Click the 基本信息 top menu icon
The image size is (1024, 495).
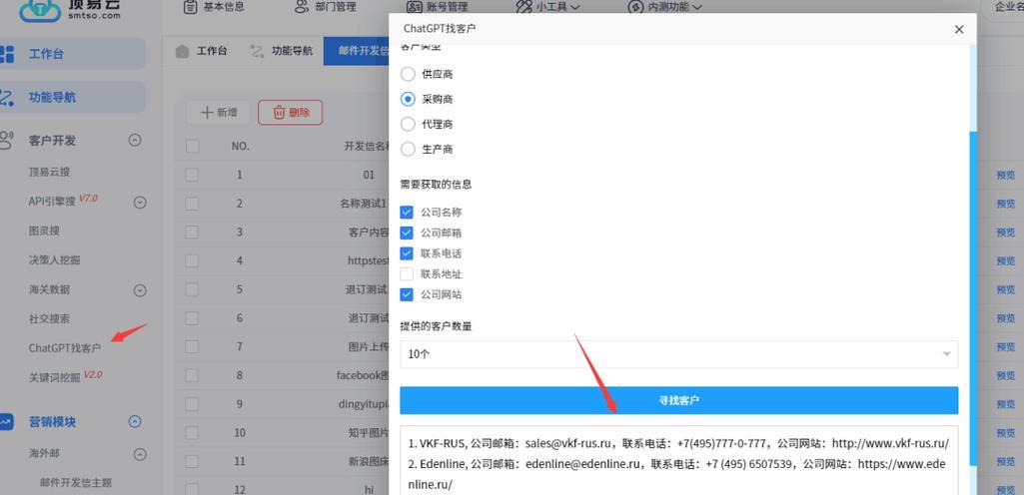[x=190, y=7]
